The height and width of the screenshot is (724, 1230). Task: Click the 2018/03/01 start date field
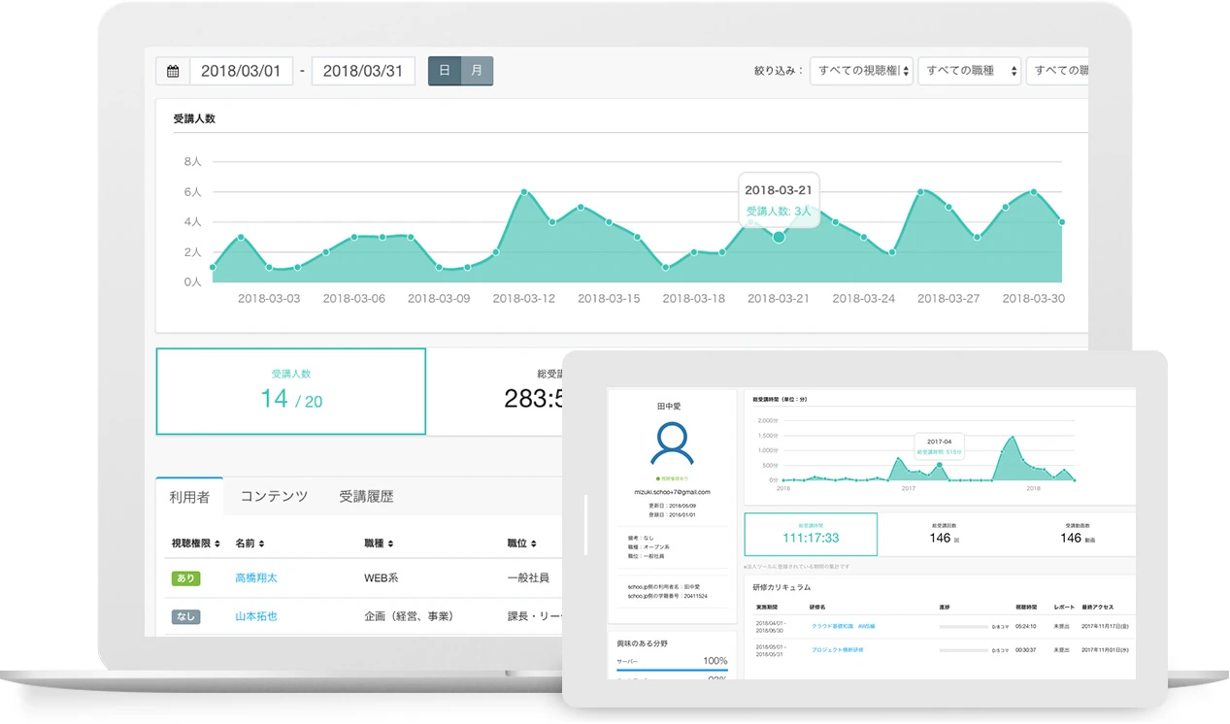pyautogui.click(x=241, y=69)
